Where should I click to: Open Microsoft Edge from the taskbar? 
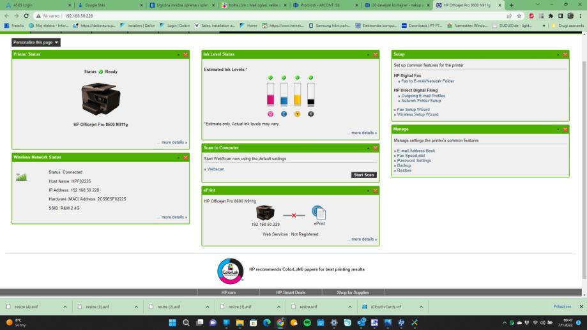(x=266, y=322)
